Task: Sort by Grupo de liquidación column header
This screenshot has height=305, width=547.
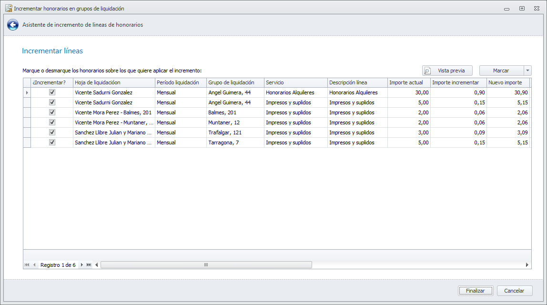Action: coord(235,83)
